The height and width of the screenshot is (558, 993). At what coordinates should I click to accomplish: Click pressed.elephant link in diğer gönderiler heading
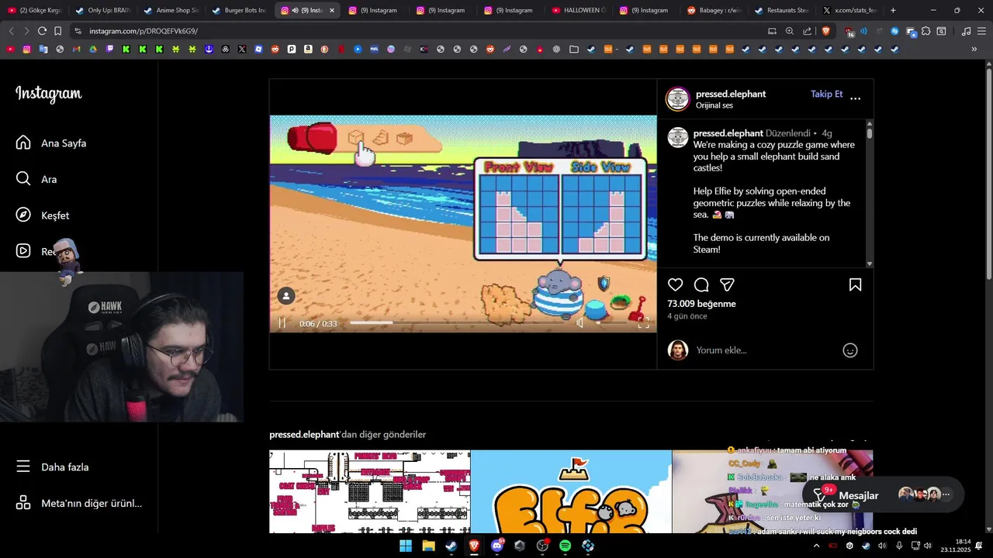click(x=304, y=434)
